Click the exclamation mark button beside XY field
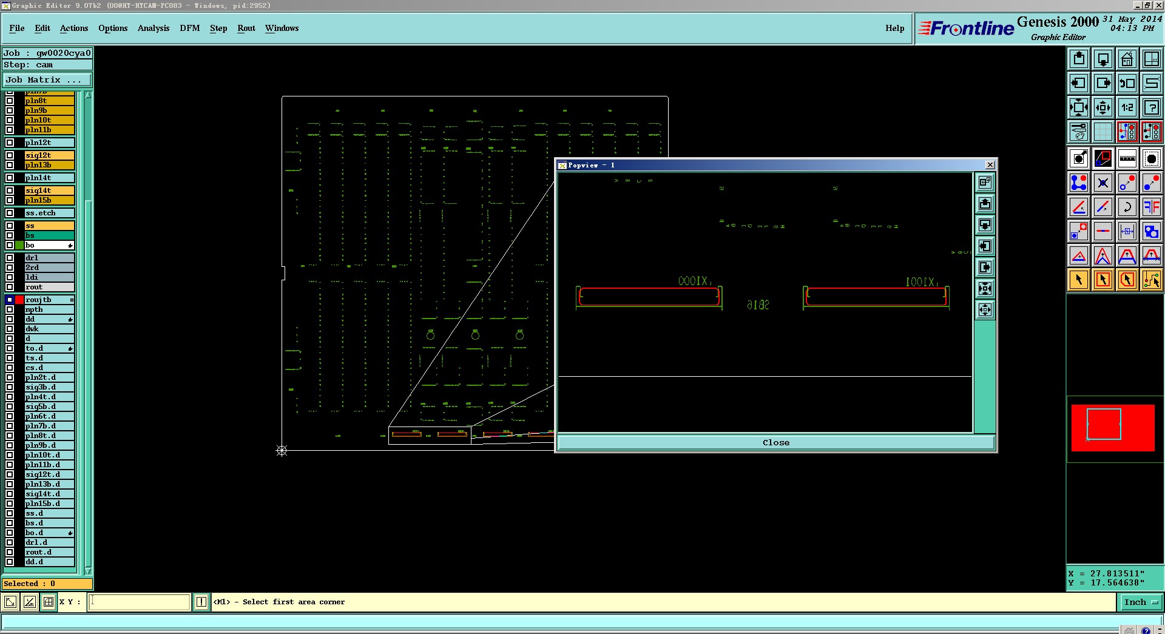The image size is (1165, 634). click(201, 602)
